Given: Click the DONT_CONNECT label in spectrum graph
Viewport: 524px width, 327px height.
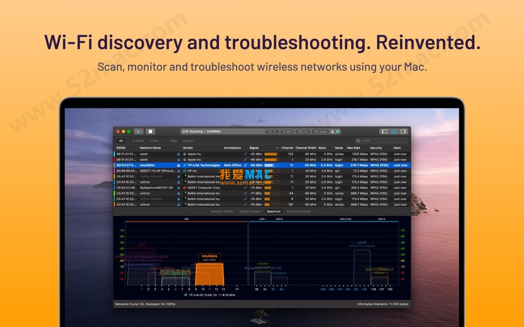Looking at the screenshot, I should click(380, 270).
